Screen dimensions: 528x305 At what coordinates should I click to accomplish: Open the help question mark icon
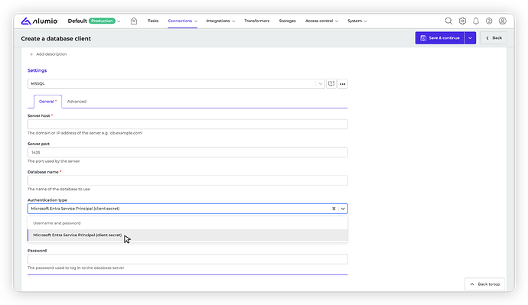click(x=489, y=21)
